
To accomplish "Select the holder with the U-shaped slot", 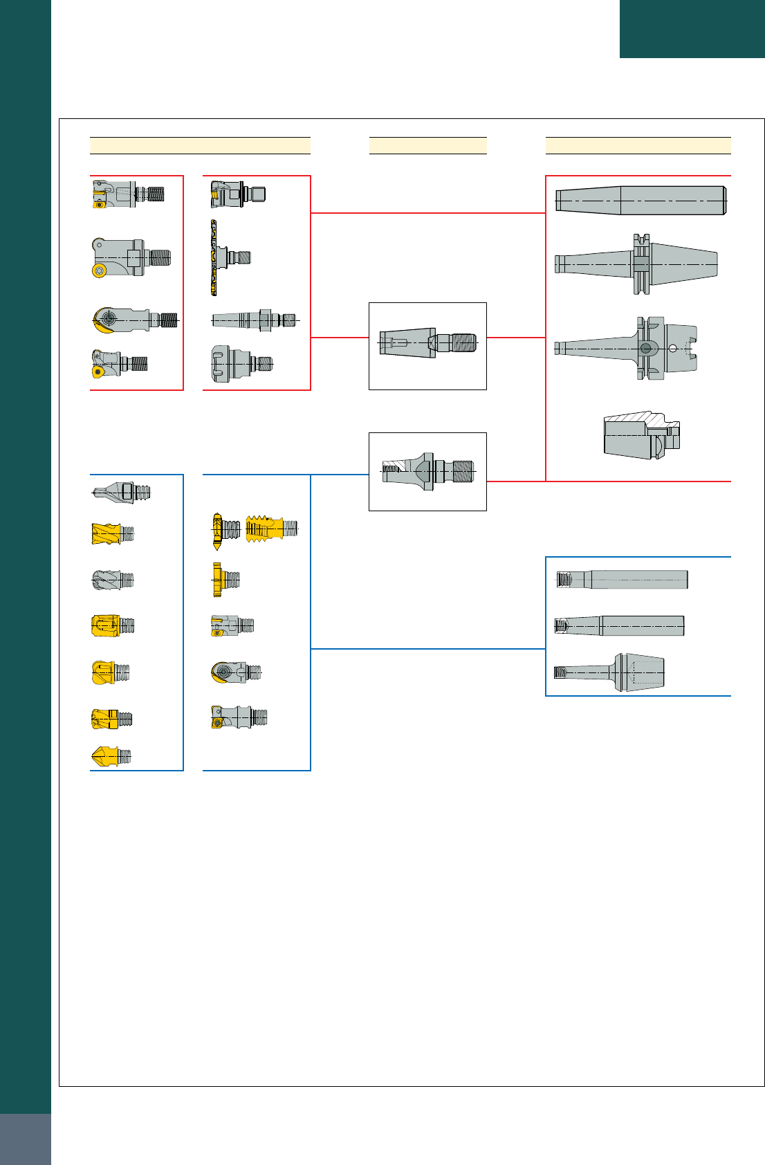I will tap(241, 363).
